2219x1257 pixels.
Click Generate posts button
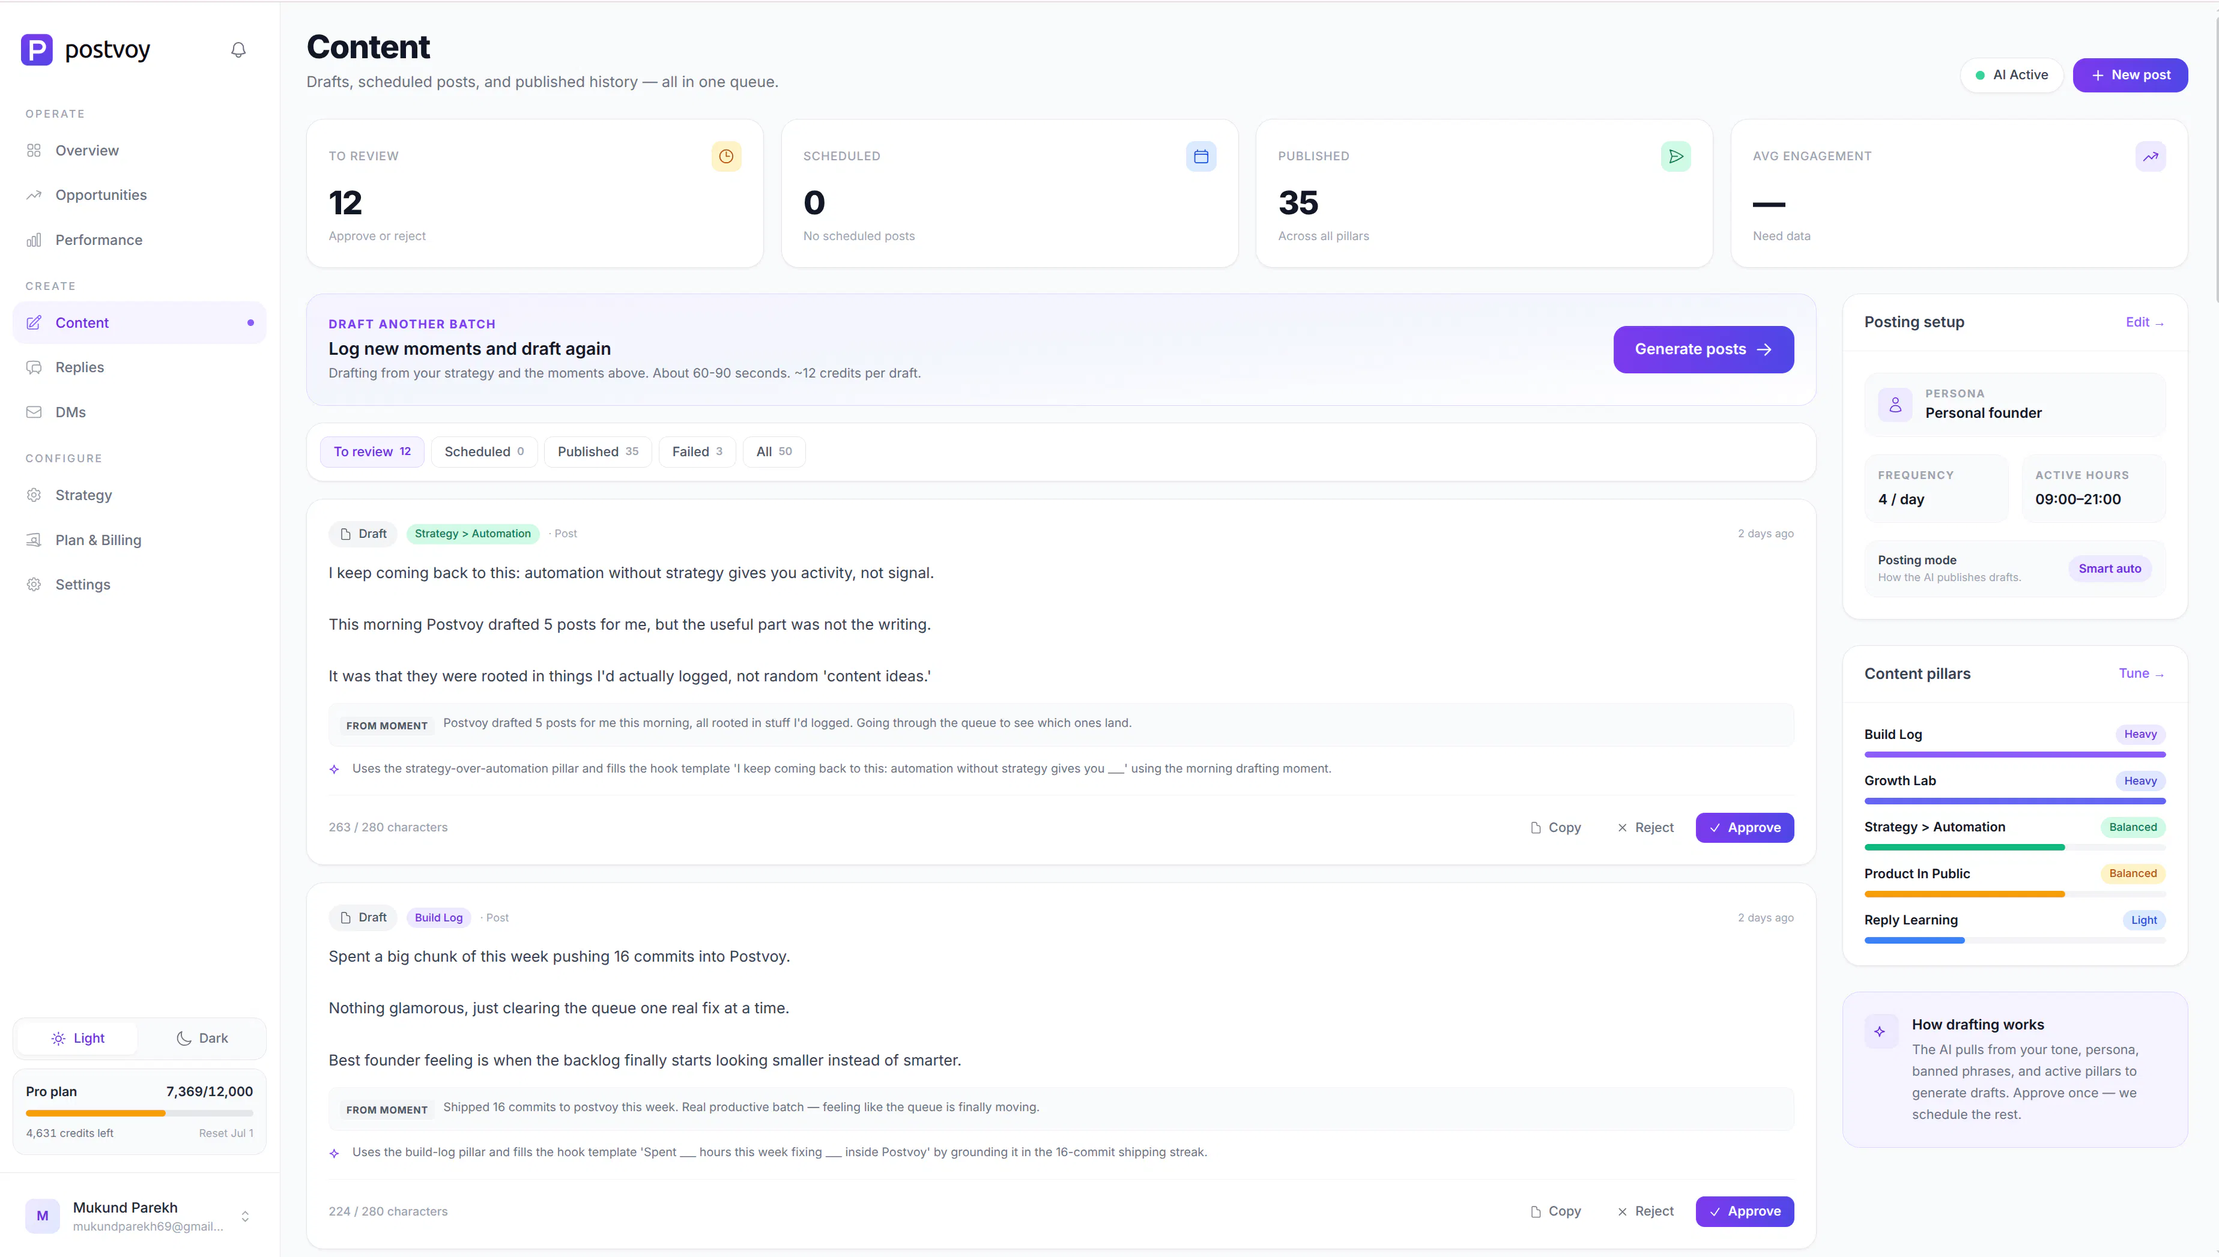(1704, 349)
